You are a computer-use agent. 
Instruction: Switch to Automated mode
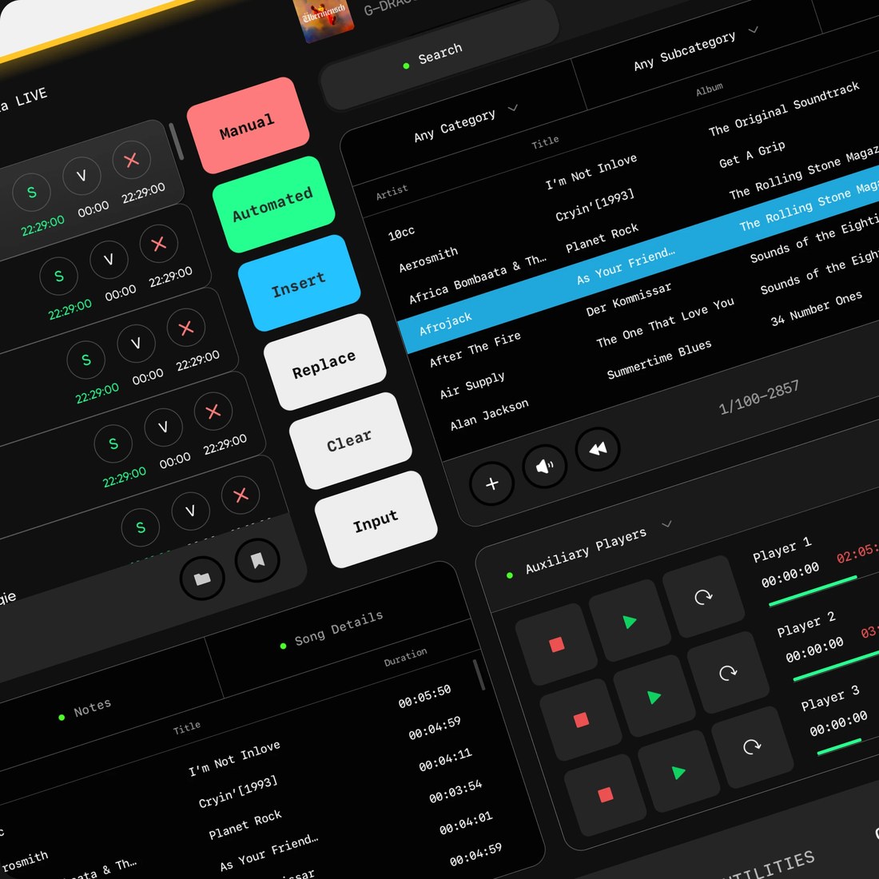[x=273, y=204]
